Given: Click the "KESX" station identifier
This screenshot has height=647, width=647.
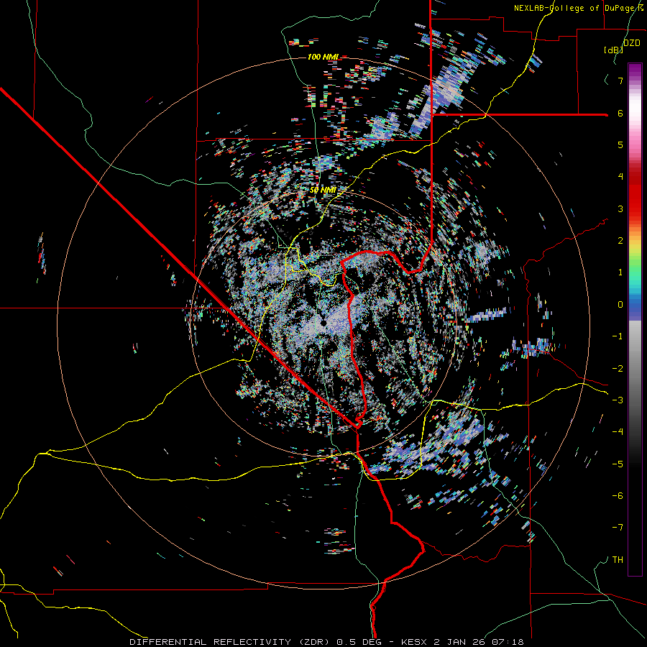Looking at the screenshot, I should pos(415,642).
